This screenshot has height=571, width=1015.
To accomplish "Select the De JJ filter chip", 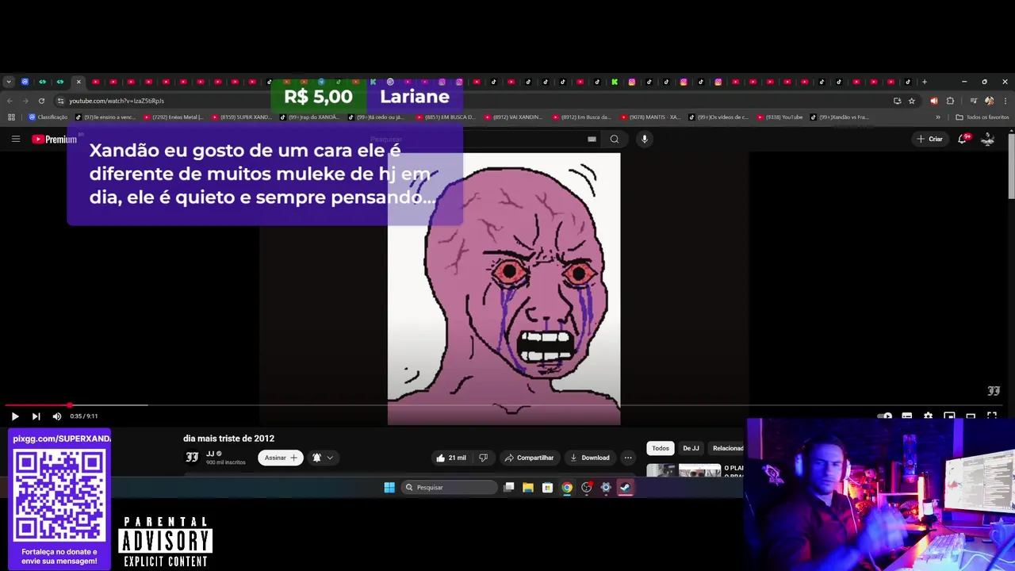I will [691, 448].
